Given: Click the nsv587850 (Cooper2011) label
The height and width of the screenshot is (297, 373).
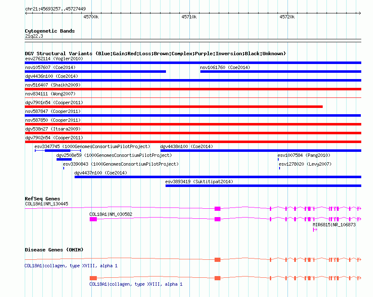Looking at the screenshot, I should 53,120.
